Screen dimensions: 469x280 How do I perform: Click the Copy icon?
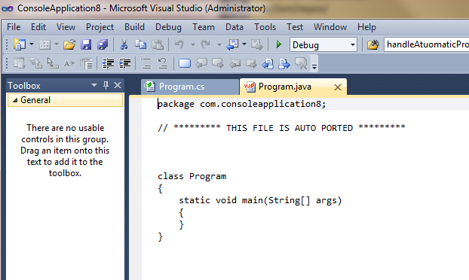click(x=140, y=44)
